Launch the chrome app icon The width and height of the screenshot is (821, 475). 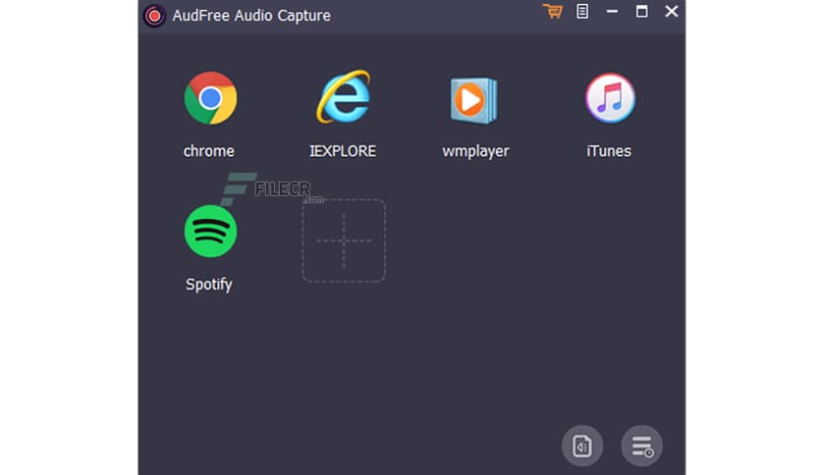(x=210, y=98)
